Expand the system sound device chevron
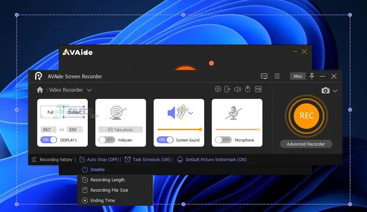The image size is (367, 212). (x=191, y=113)
